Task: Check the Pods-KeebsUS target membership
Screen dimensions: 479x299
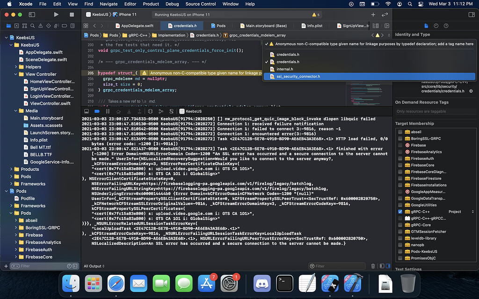Action: click(x=400, y=251)
